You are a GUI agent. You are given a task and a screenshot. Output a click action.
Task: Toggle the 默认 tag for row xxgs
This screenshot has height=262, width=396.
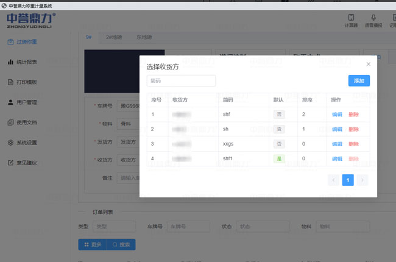[x=279, y=144]
